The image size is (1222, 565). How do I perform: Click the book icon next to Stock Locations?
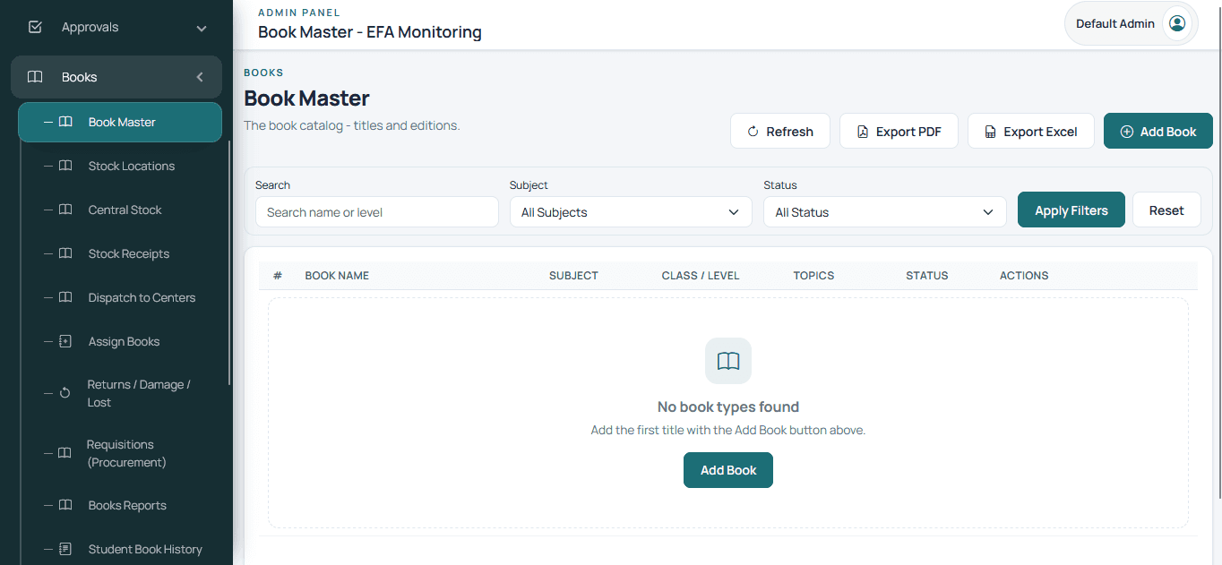(x=65, y=166)
